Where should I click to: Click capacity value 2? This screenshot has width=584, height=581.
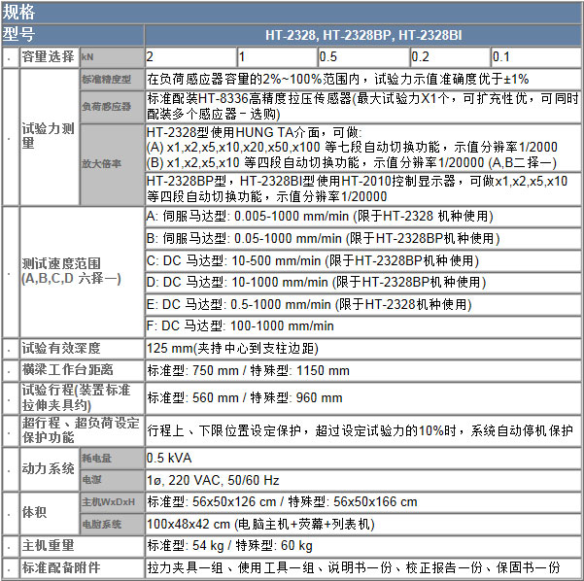click(x=150, y=57)
